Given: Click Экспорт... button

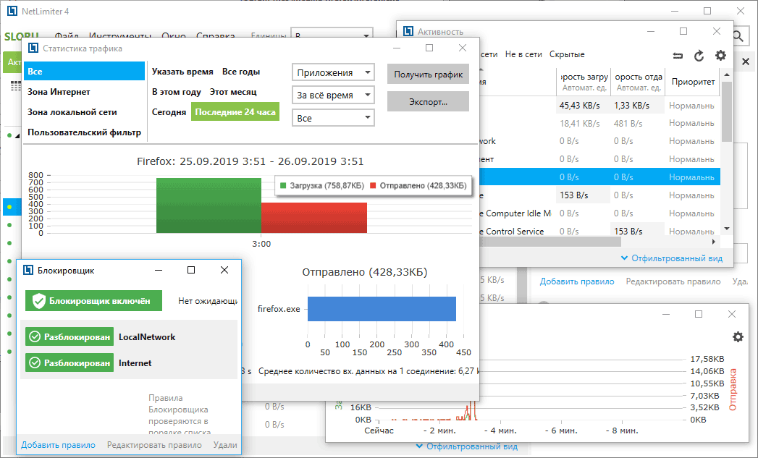Looking at the screenshot, I should pos(429,101).
